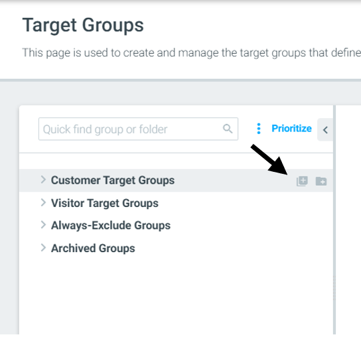Open the three-dot more options menu

[259, 129]
